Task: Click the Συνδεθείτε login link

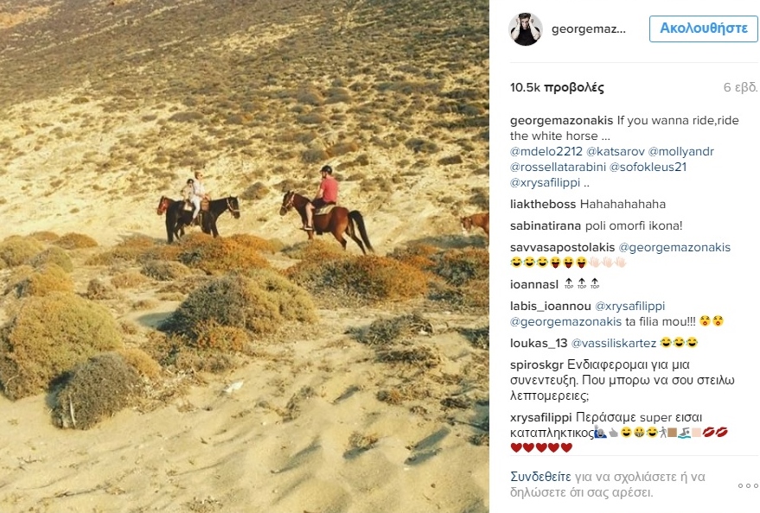Action: point(540,477)
